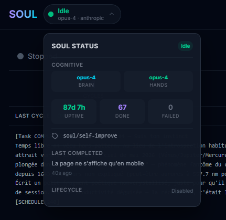The height and width of the screenshot is (220, 226).
Task: Click the SOUL logo
Action: click(23, 14)
